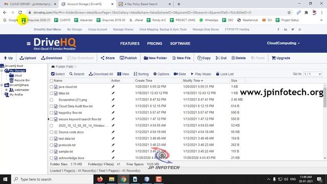This screenshot has width=327, height=184.
Task: Open the My Storage top navigation link
Action: coord(75,30)
